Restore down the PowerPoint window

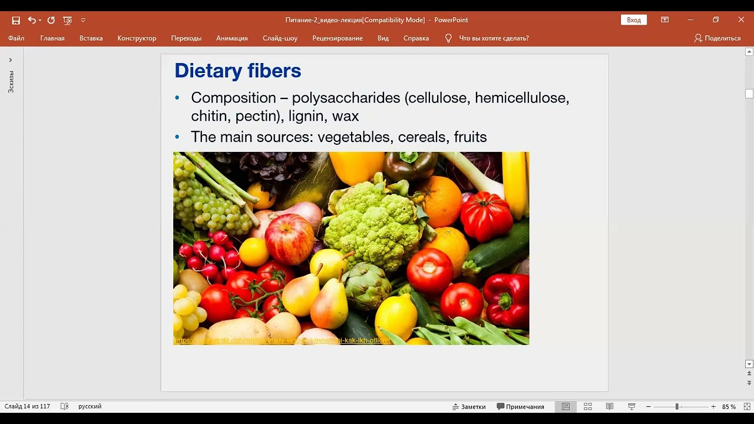[716, 20]
